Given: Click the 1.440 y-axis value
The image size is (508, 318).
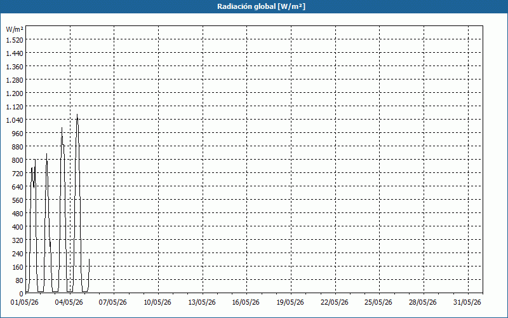Looking at the screenshot, I should pyautogui.click(x=15, y=53).
